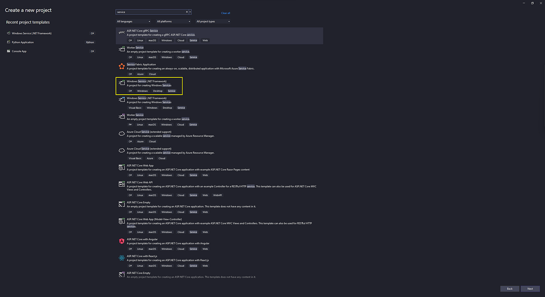
Task: Select the ASP.NET Core Web API icon
Action: [x=121, y=184]
